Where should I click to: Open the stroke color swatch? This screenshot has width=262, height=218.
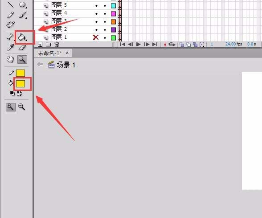point(20,73)
